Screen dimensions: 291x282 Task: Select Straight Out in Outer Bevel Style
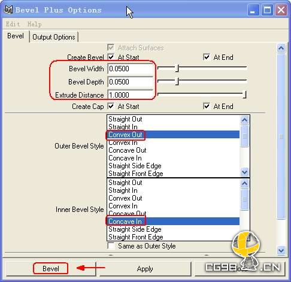pos(173,119)
